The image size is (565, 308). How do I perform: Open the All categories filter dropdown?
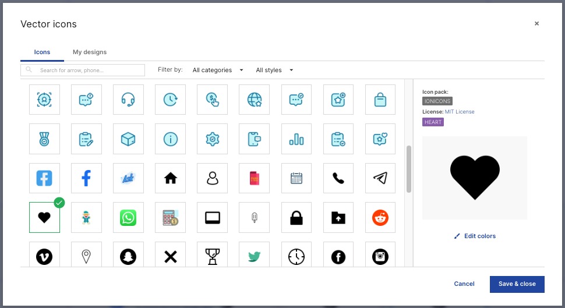click(218, 70)
